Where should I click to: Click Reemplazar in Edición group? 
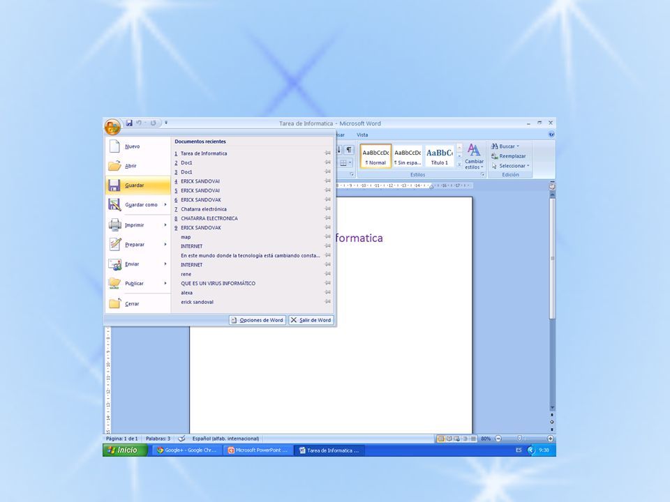[509, 156]
